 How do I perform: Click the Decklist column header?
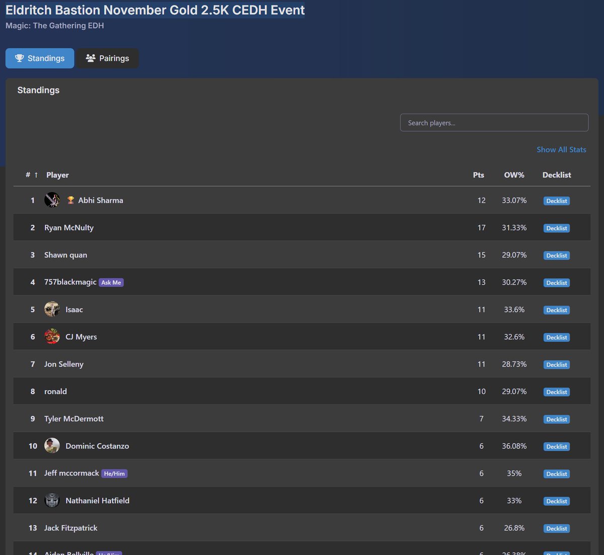tap(557, 175)
